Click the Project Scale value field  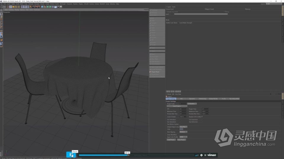183,104
